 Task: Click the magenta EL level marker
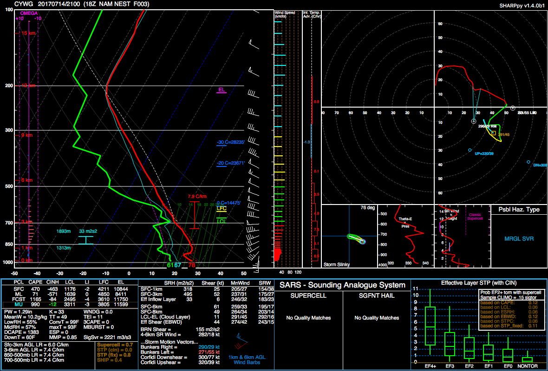[221, 91]
